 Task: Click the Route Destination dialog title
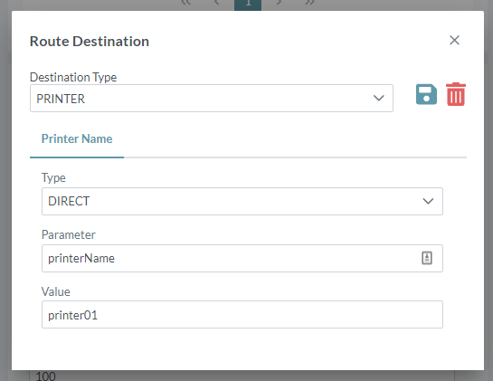click(90, 42)
